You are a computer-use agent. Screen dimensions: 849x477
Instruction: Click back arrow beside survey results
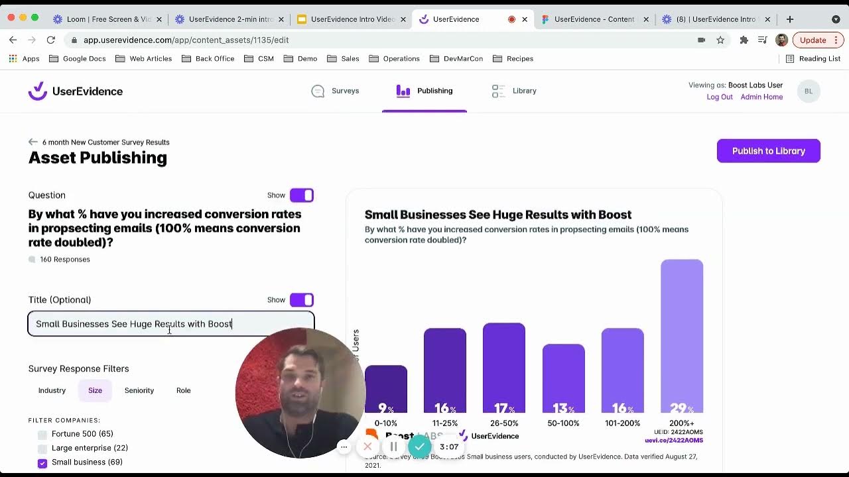(33, 142)
